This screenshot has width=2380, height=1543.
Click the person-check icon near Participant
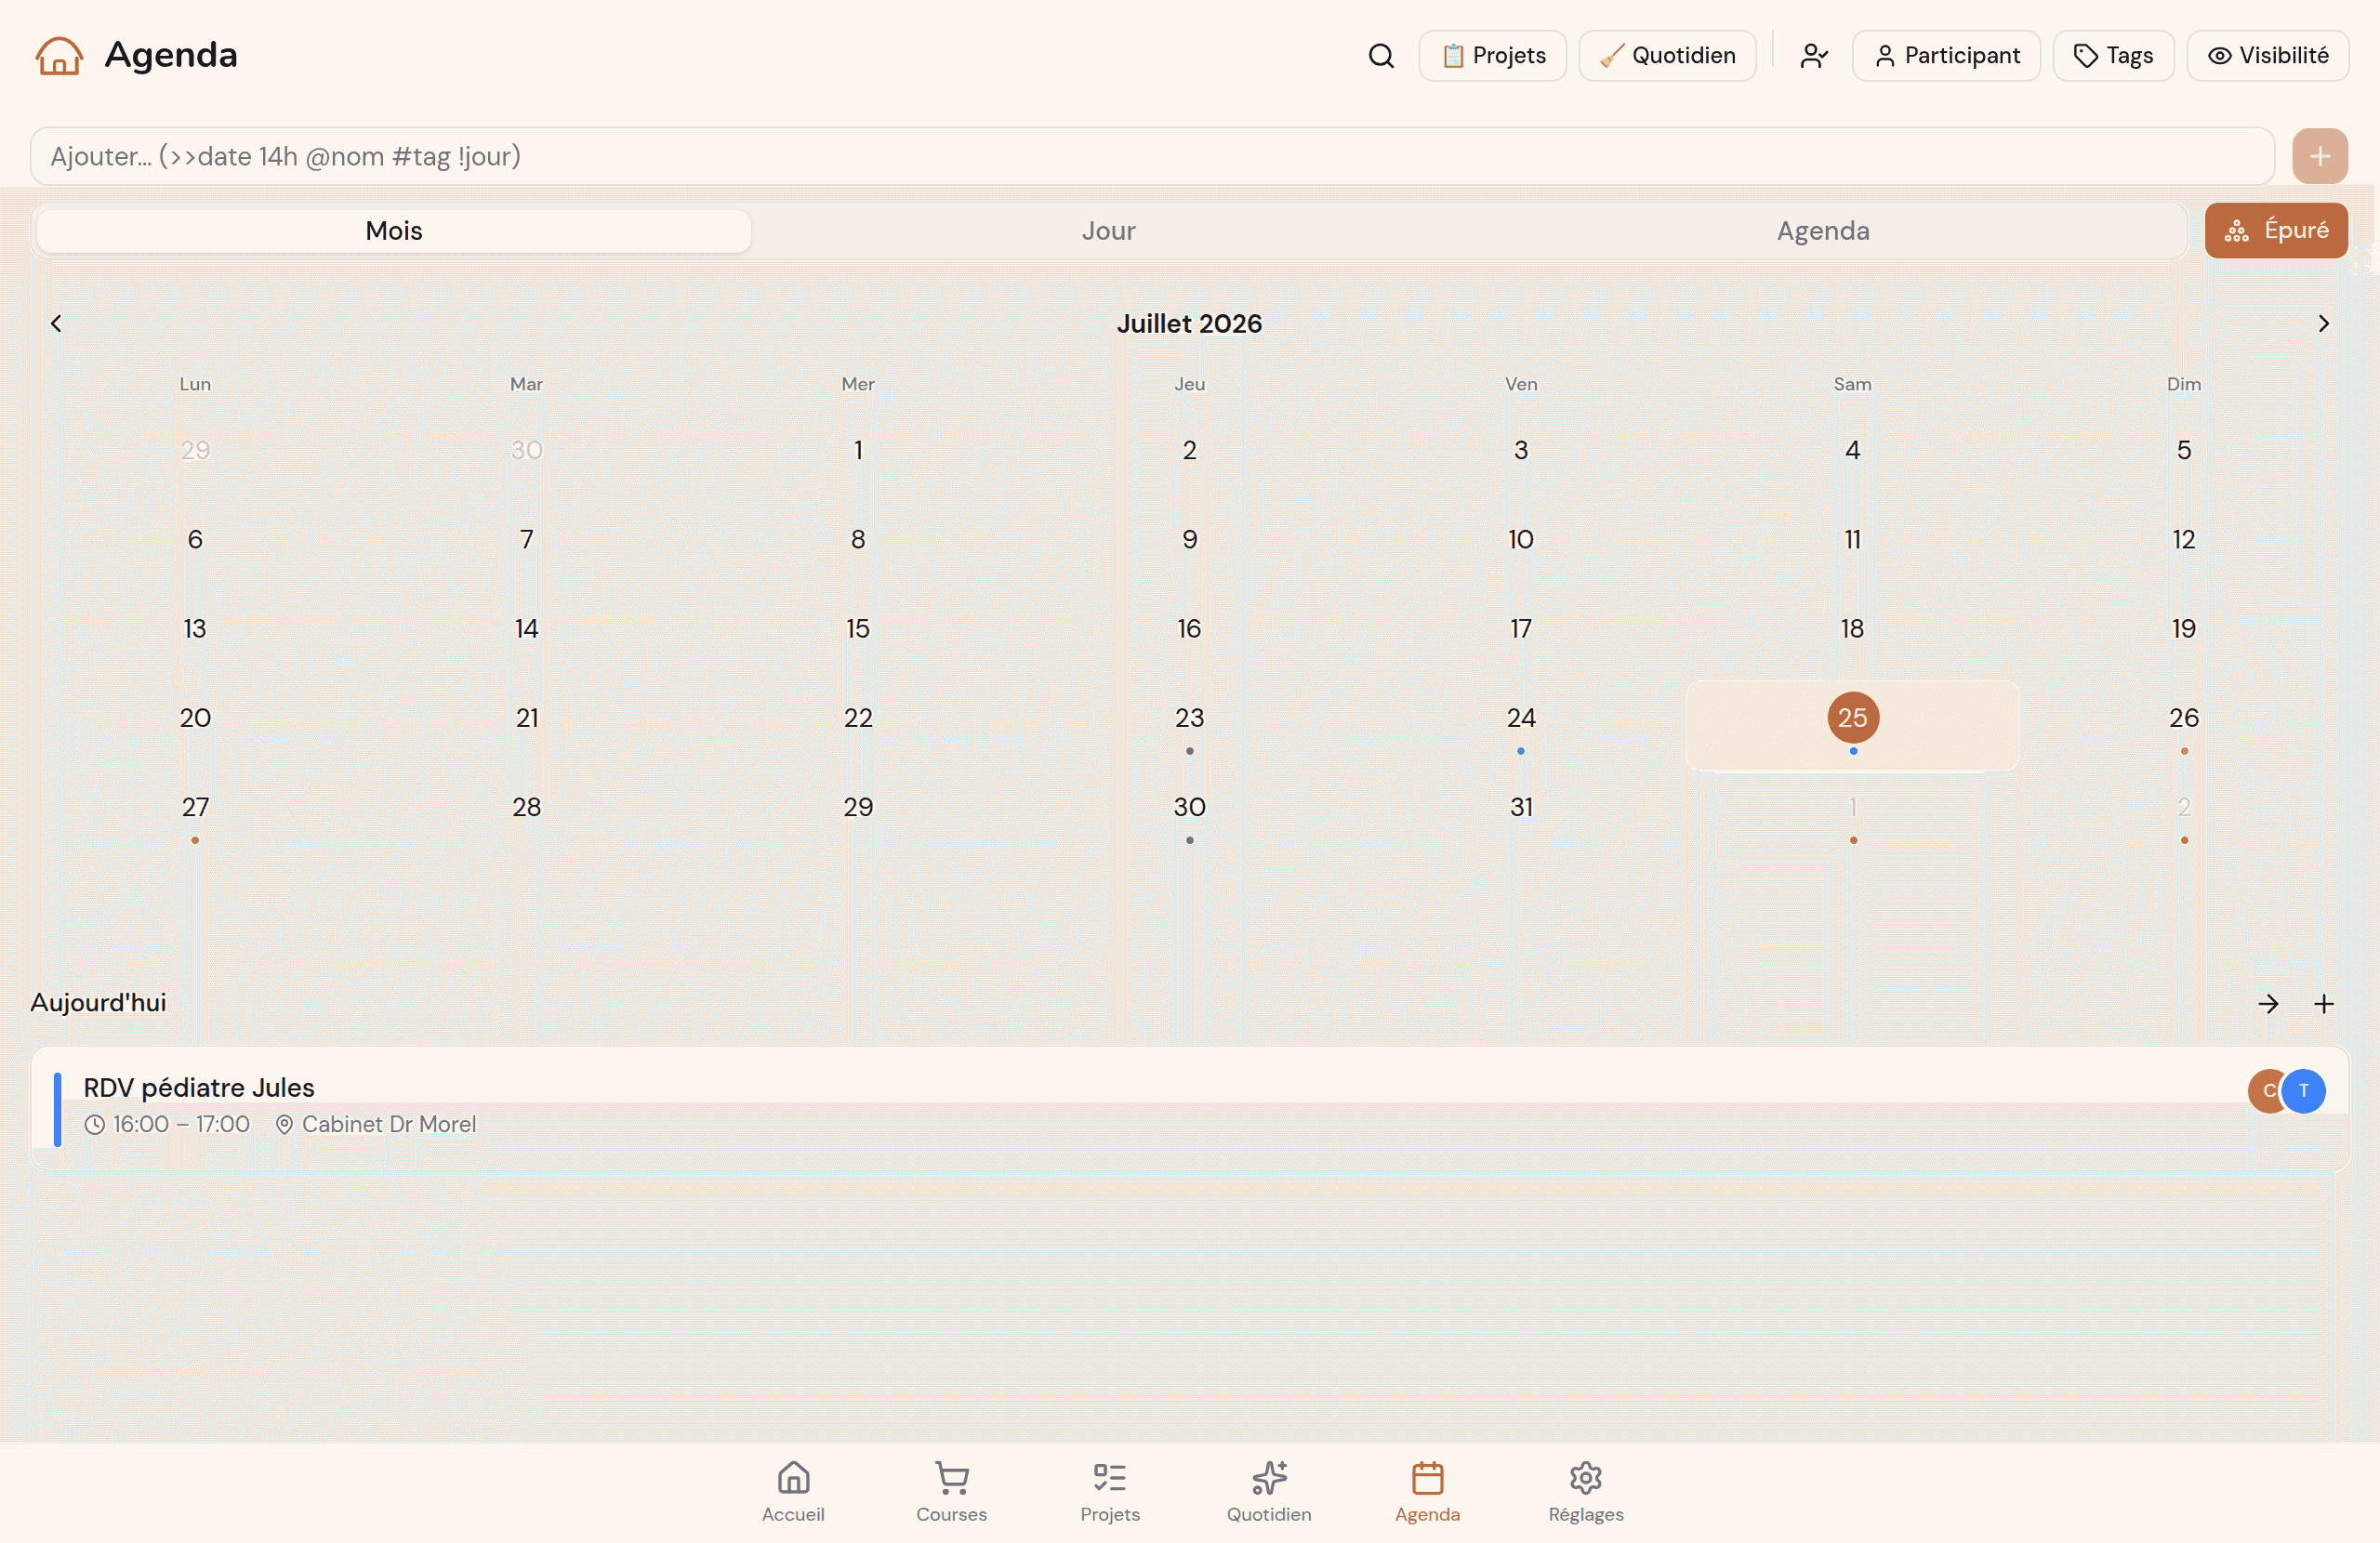[1814, 56]
